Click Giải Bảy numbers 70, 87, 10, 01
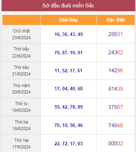Image resolution: width=136 pixels, height=152 pixels. click(69, 53)
